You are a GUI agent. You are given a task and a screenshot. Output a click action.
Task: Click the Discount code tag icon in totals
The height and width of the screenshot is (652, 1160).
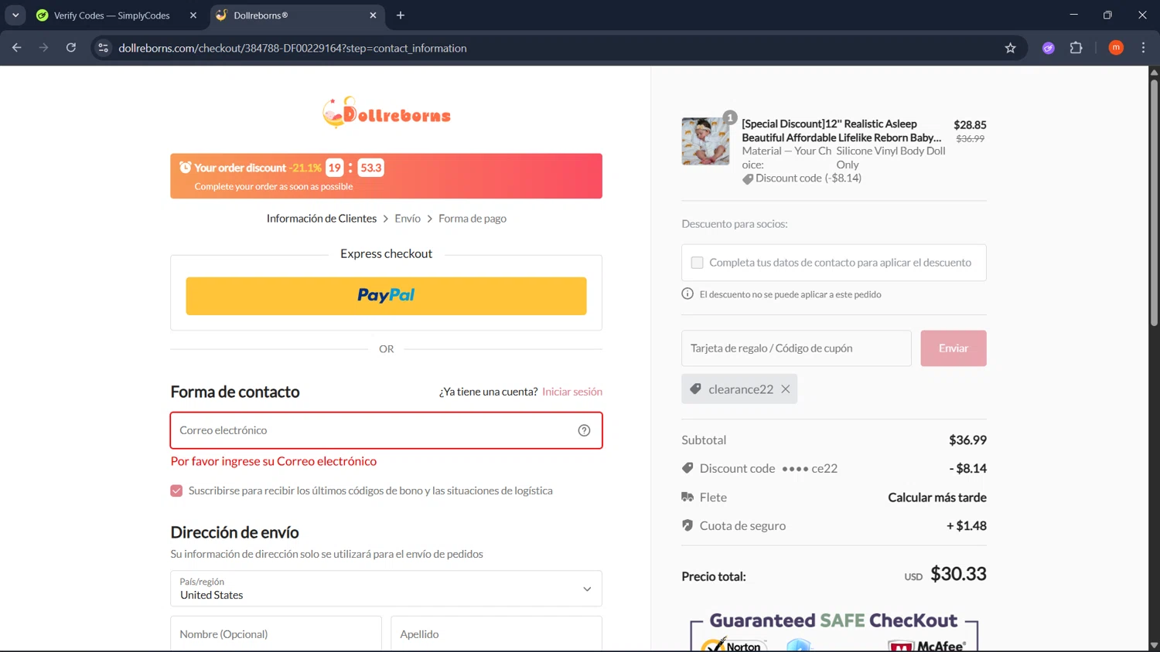(687, 468)
